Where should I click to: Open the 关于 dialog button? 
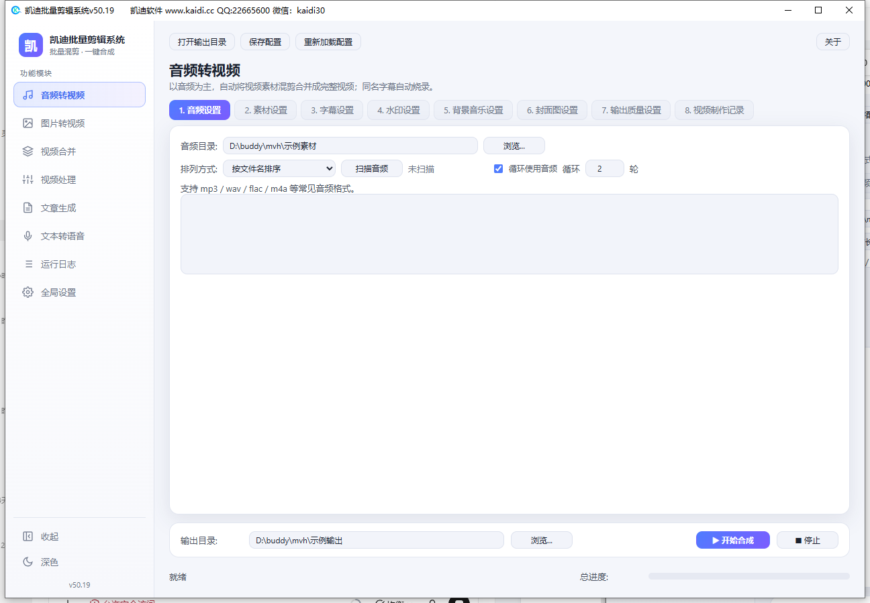[x=833, y=42]
